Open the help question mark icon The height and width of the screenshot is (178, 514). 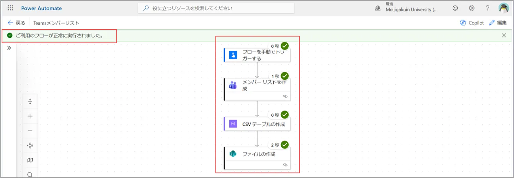point(488,8)
